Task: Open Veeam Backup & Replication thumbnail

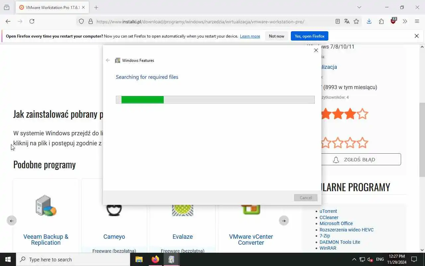Action: point(46,206)
